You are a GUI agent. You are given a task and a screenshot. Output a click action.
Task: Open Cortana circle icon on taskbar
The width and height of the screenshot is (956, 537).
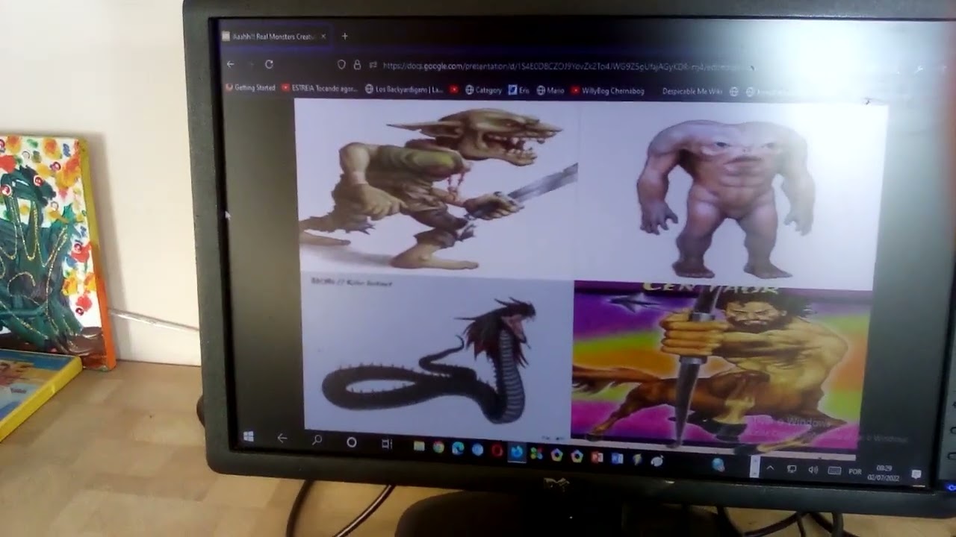[x=352, y=442]
